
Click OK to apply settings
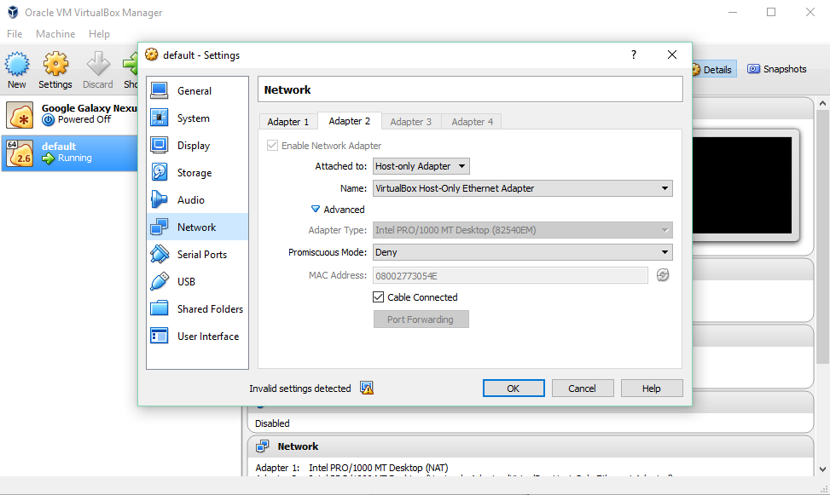(514, 389)
